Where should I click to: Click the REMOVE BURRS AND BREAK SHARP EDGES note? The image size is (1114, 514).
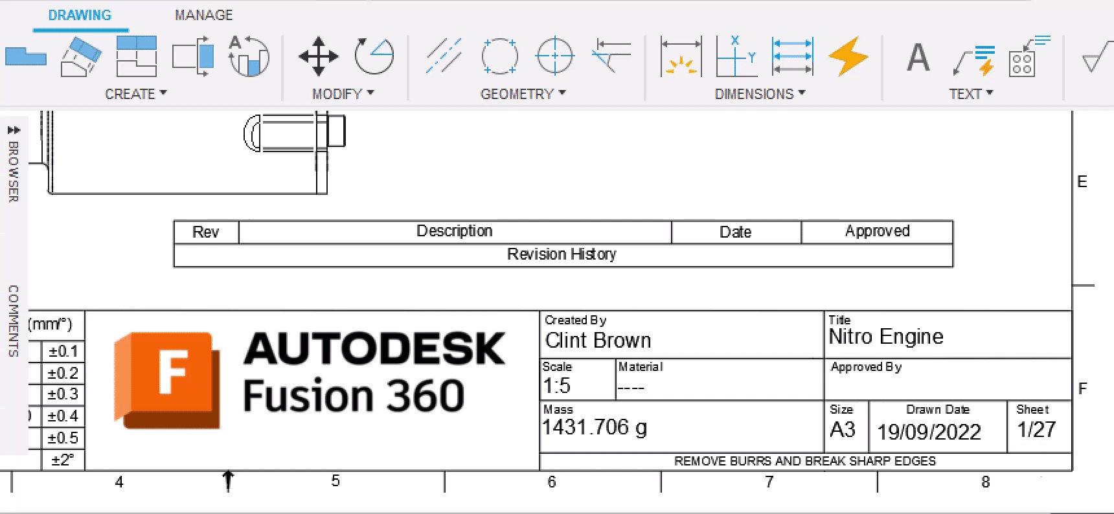pos(805,461)
